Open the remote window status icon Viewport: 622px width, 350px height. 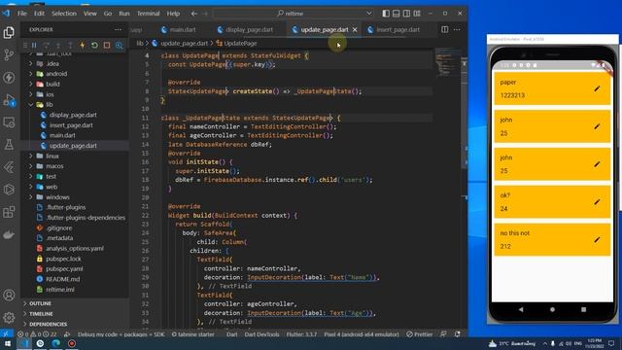coord(6,334)
